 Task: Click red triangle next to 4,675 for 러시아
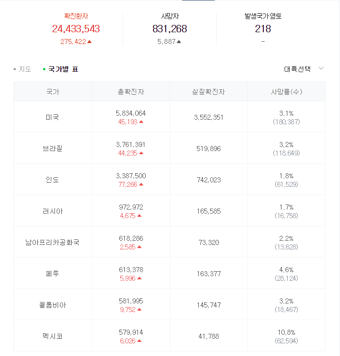(139, 216)
